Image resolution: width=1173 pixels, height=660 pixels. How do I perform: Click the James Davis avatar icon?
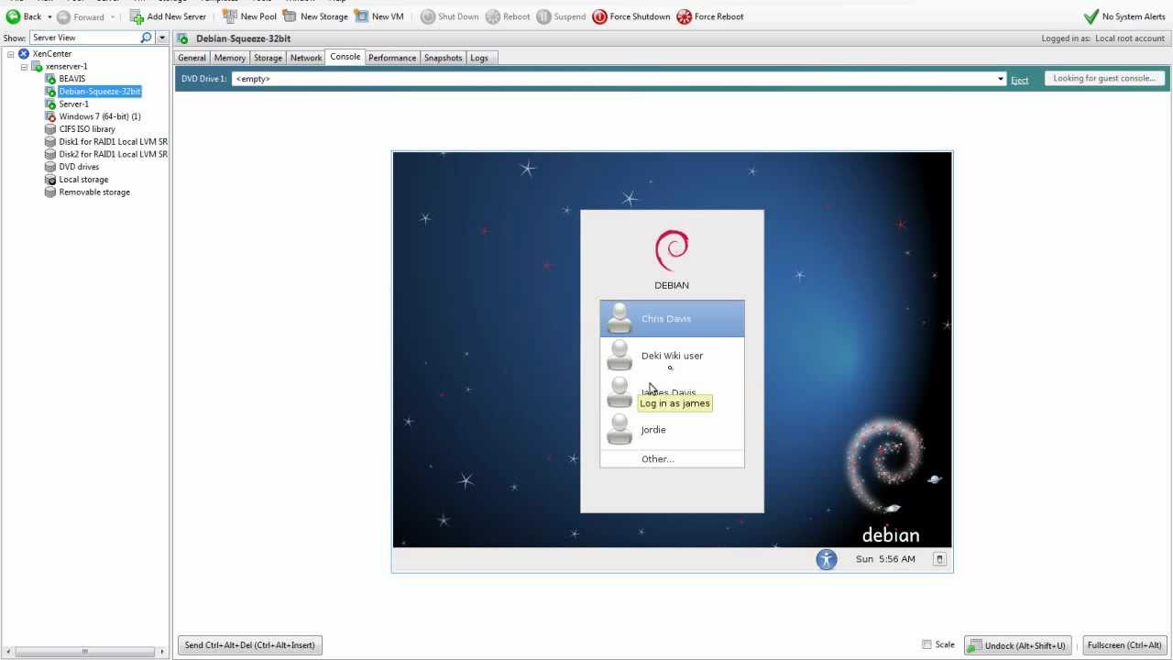pyautogui.click(x=619, y=392)
